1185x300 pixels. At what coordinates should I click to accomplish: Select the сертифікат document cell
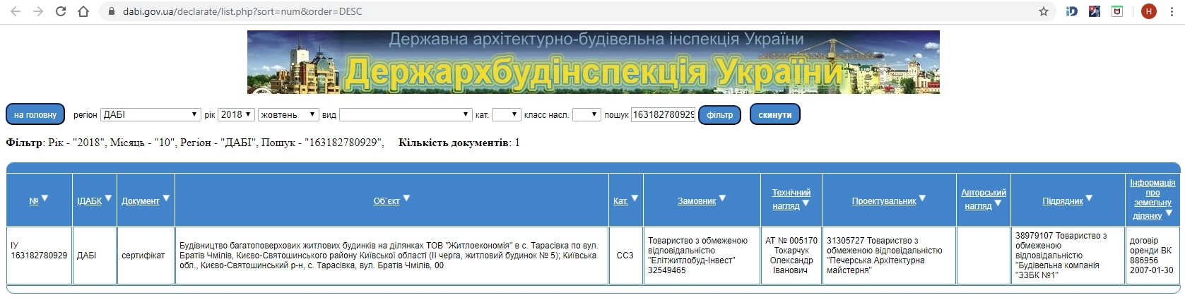[145, 256]
